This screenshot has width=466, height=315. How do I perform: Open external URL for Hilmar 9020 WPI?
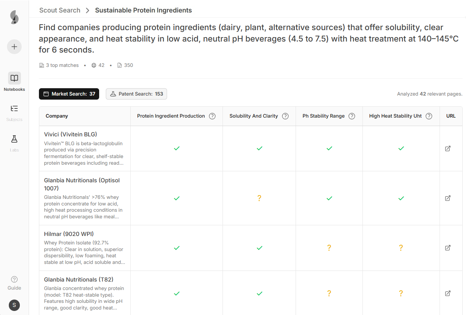point(448,248)
